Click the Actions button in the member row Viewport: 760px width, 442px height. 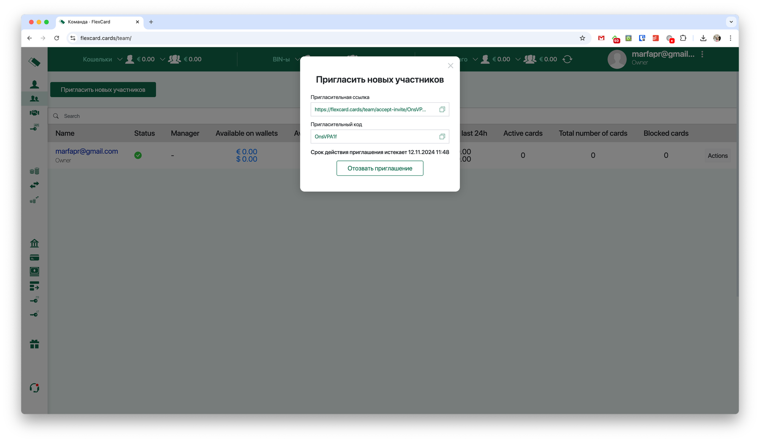(x=717, y=156)
